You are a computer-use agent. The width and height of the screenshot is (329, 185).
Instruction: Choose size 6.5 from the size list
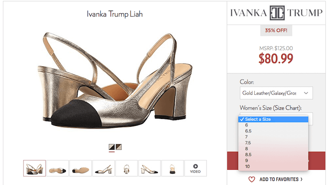(x=273, y=131)
